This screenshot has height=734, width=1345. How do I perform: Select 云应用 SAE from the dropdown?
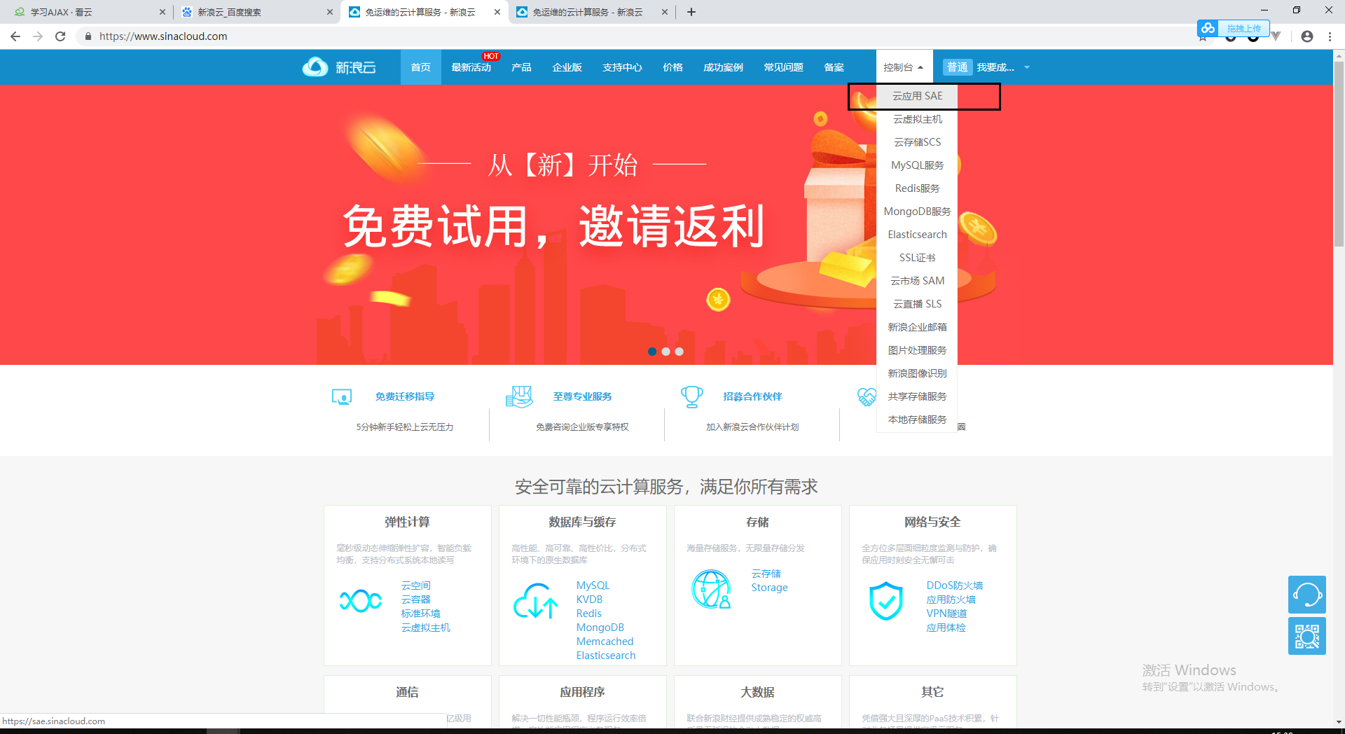pos(917,96)
